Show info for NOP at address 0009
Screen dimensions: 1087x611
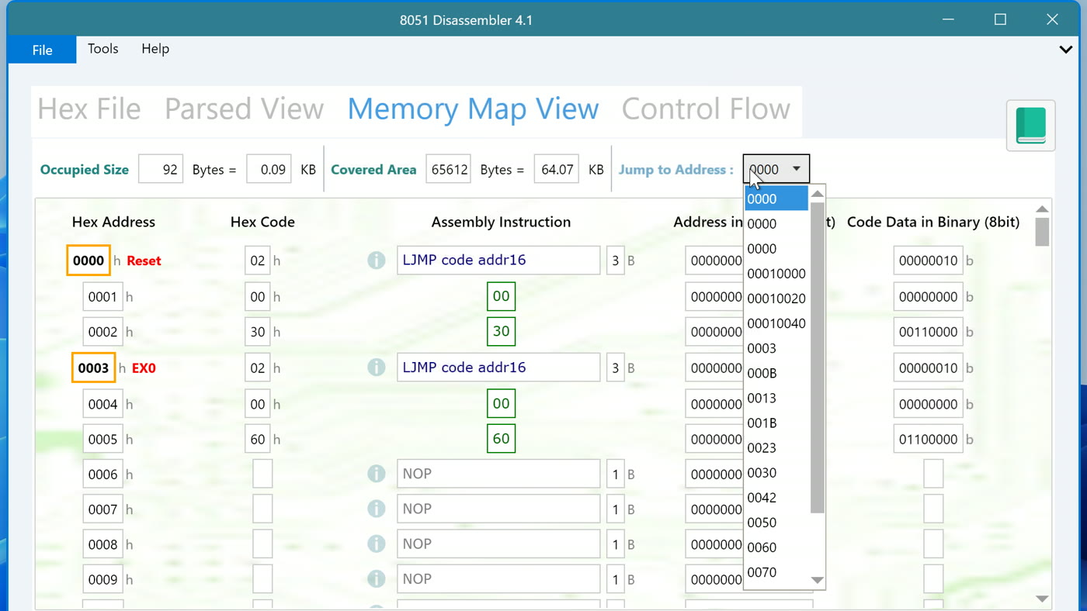376,579
